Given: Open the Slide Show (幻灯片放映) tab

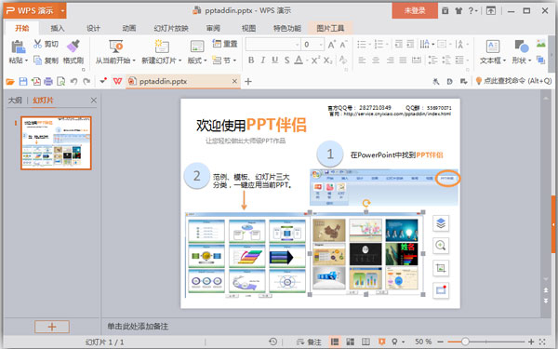Looking at the screenshot, I should click(171, 29).
